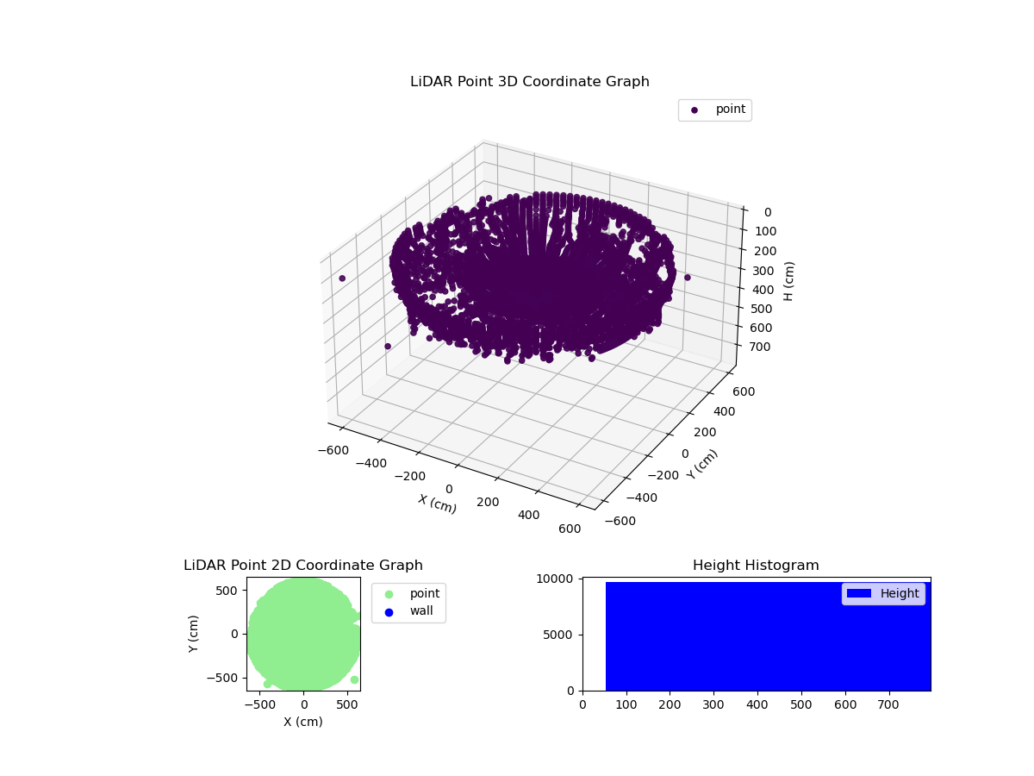The image size is (1034, 776).
Task: Click the "−500" tick on the 2D graph Y axis
Action: (x=224, y=678)
